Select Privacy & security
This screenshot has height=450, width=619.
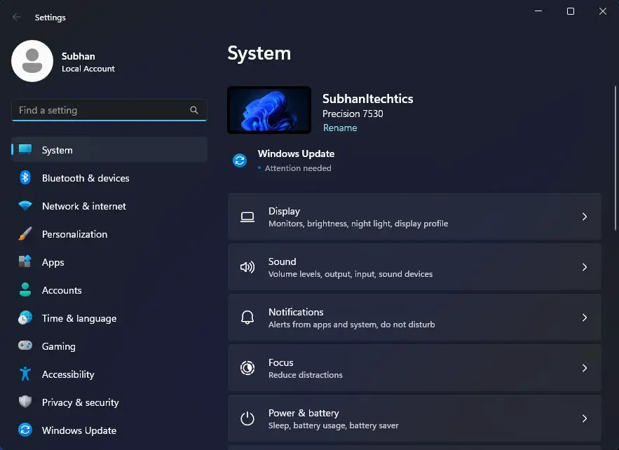109,402
